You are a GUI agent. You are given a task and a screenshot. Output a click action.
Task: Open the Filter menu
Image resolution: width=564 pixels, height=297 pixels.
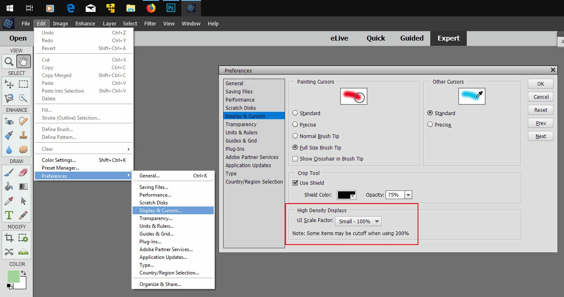click(150, 24)
